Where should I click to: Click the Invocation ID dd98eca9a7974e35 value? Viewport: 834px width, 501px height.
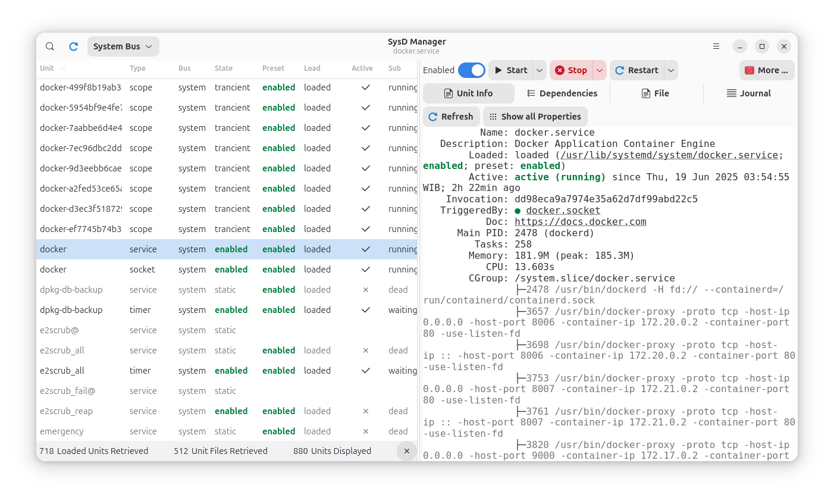(606, 199)
